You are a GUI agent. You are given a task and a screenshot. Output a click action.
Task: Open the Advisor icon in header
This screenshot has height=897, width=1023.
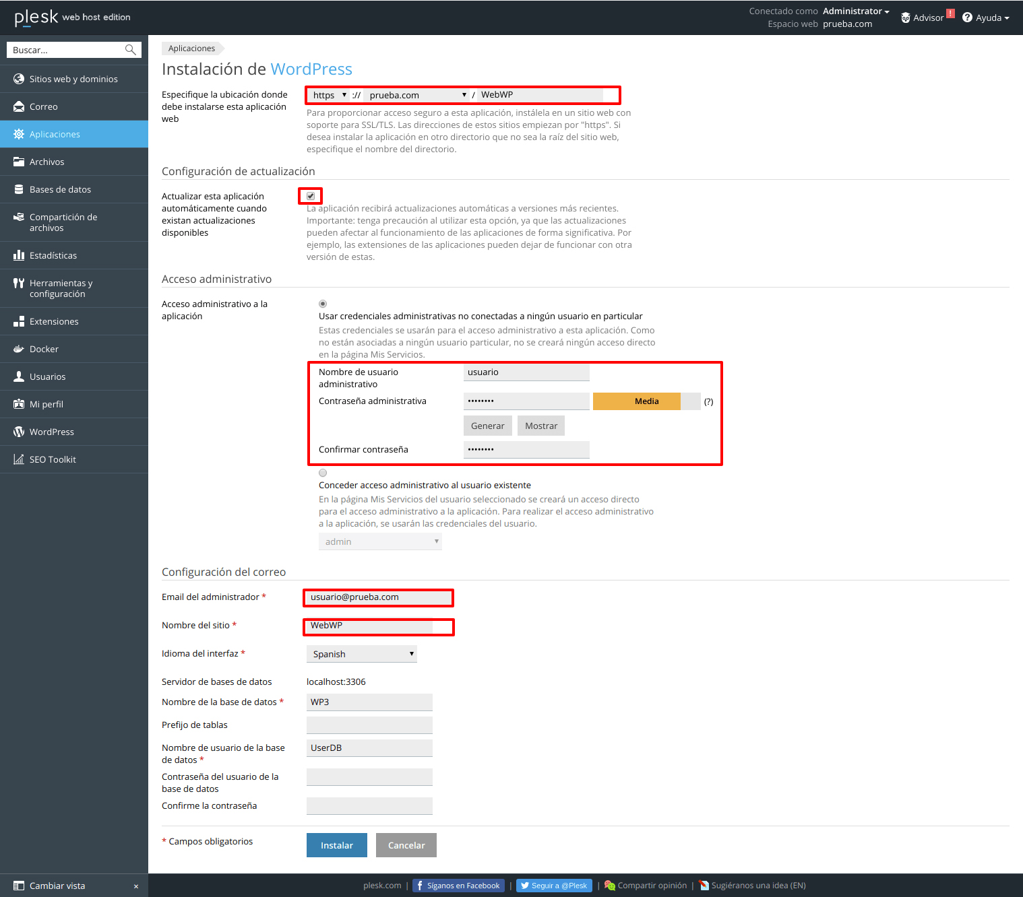906,18
